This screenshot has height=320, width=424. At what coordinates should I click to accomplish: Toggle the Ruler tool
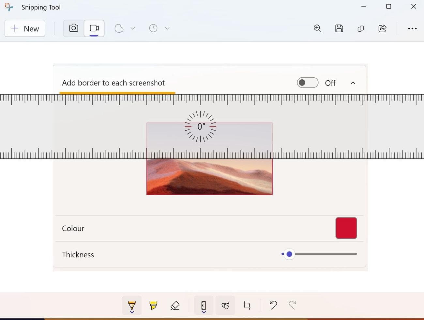(204, 305)
